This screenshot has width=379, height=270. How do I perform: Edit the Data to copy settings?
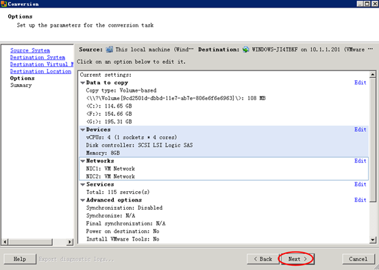tap(360, 82)
